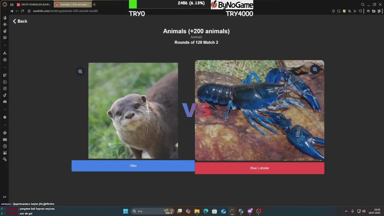Select the otter photo
384x216 pixels.
pyautogui.click(x=133, y=111)
